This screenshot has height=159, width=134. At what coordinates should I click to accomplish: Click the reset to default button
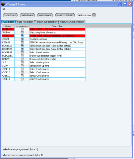click(65, 15)
